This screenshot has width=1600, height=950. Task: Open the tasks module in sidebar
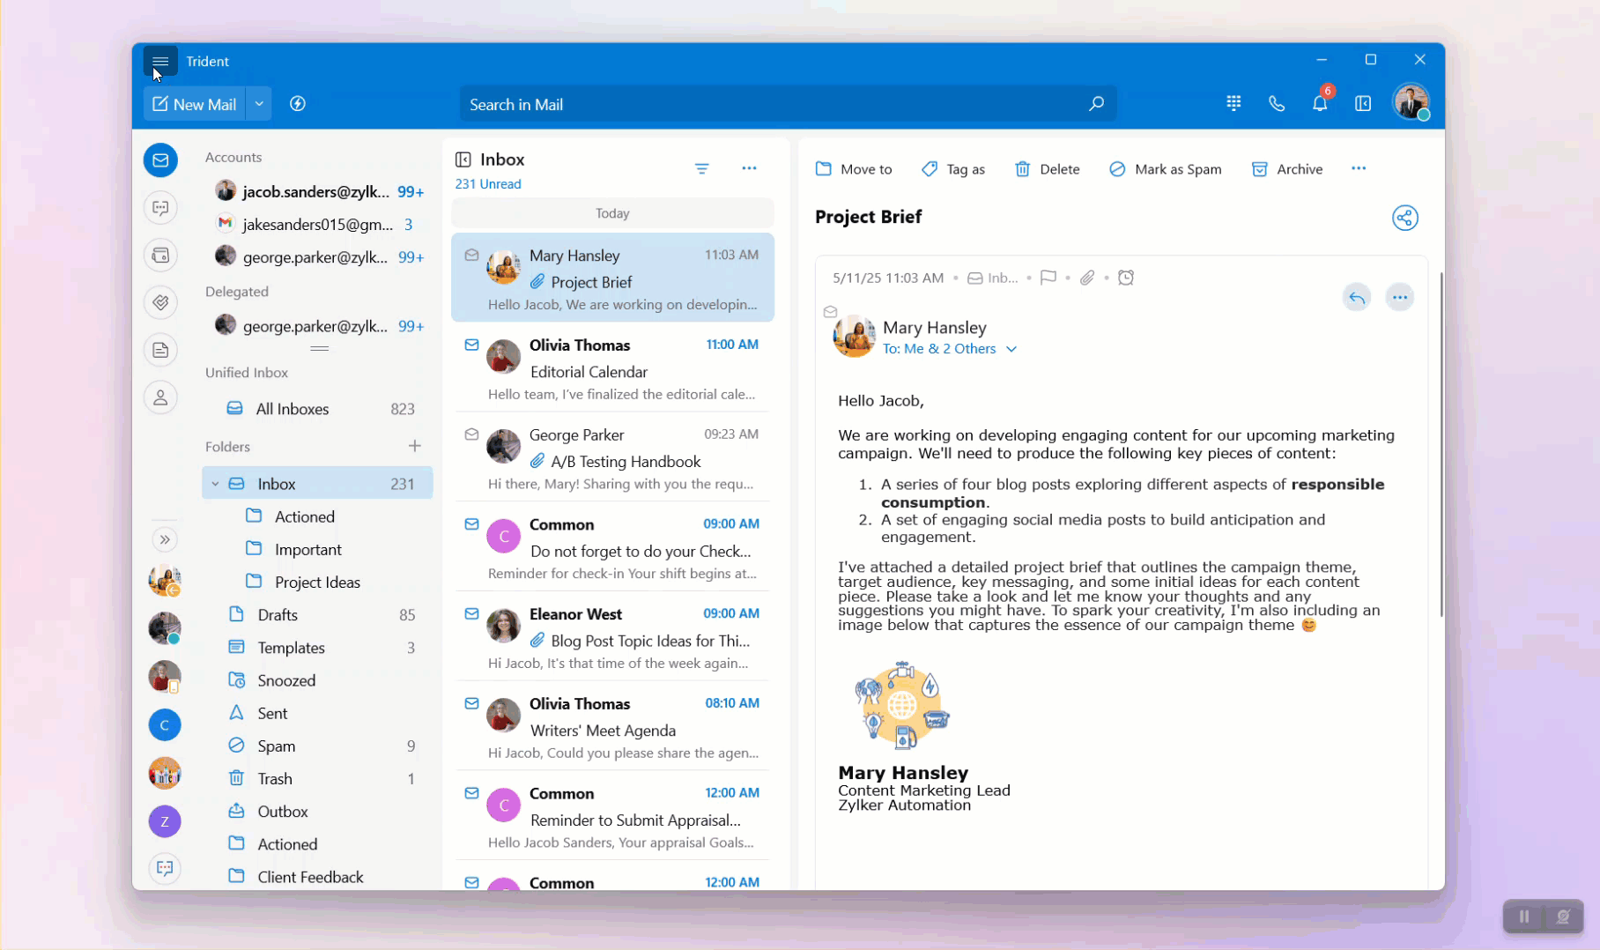[x=160, y=303]
